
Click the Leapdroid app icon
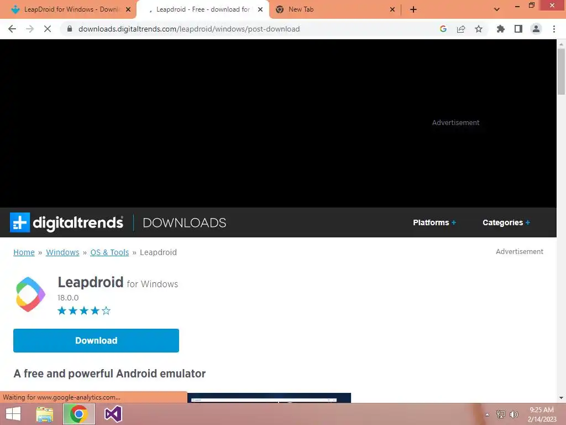pos(30,294)
